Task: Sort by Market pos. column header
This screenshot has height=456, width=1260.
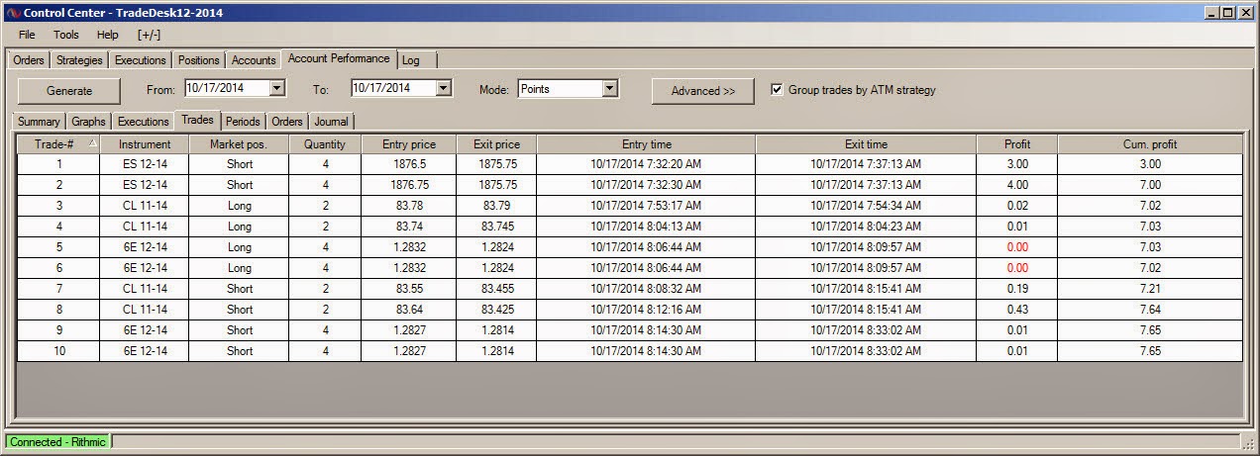Action: (239, 144)
